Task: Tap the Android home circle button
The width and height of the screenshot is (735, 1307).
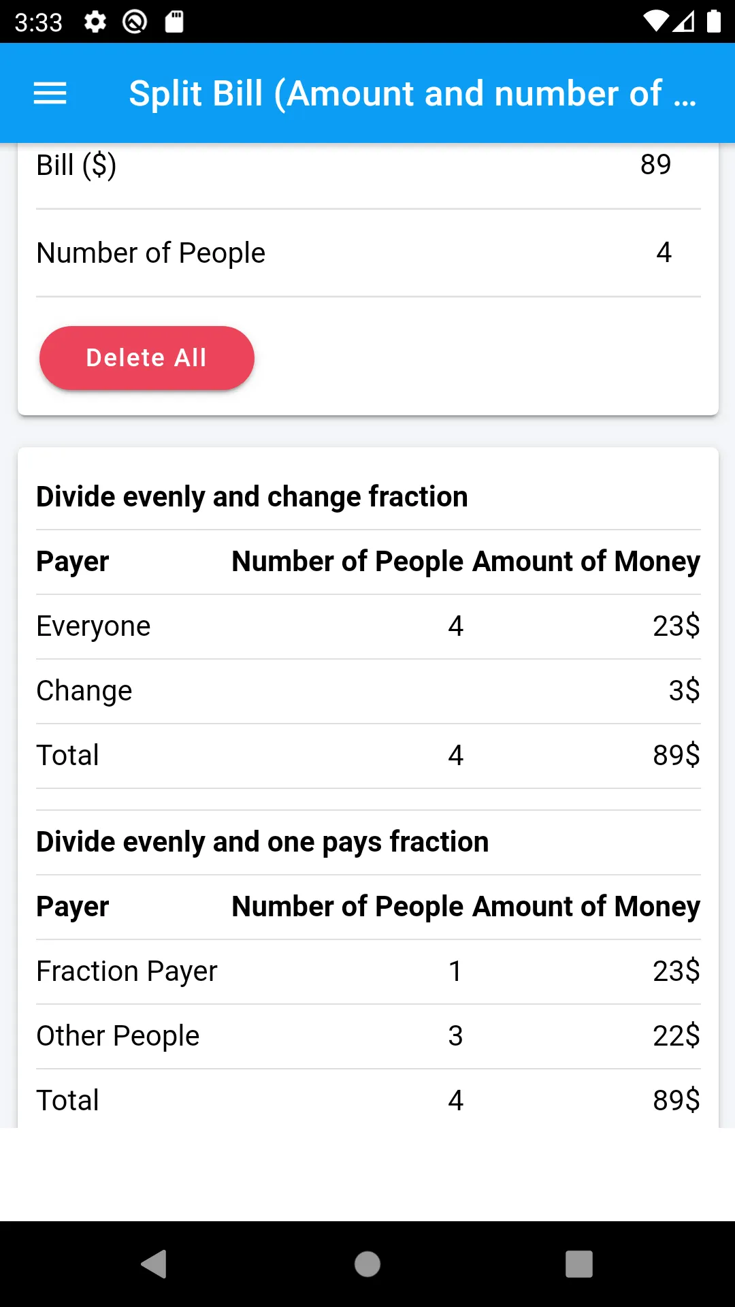Action: click(x=367, y=1264)
